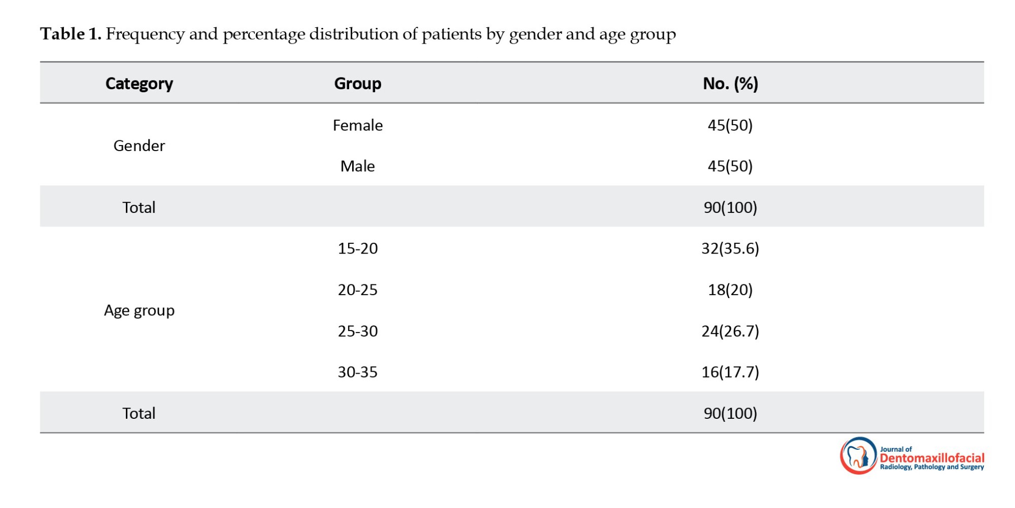Viewport: 1015px width, 508px height.
Task: Select the Age group category cell
Action: [x=139, y=310]
